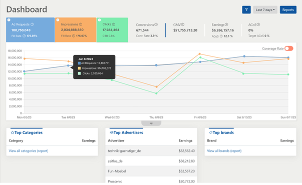The image size is (302, 185).
Task: Click the GMV info icon
Action: tap(183, 24)
